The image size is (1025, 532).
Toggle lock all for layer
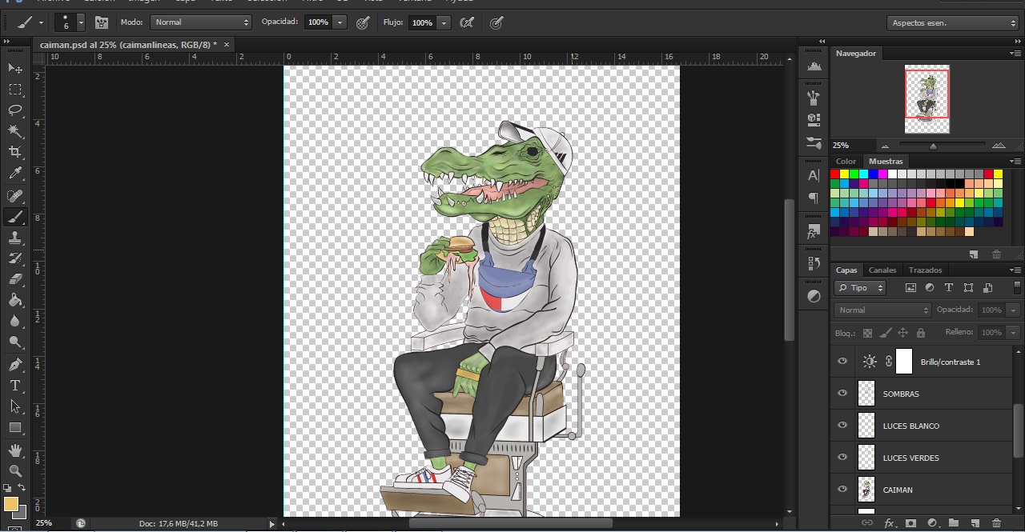920,333
